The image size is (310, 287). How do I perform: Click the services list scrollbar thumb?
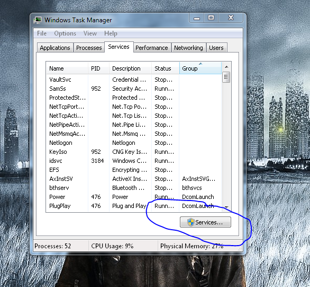coord(226,77)
